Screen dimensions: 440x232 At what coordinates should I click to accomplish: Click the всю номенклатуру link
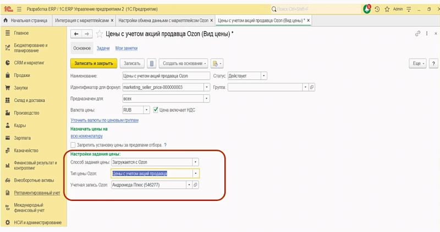pos(86,136)
